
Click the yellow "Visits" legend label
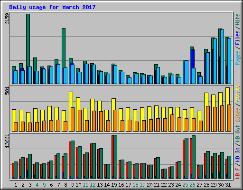pos(237,94)
